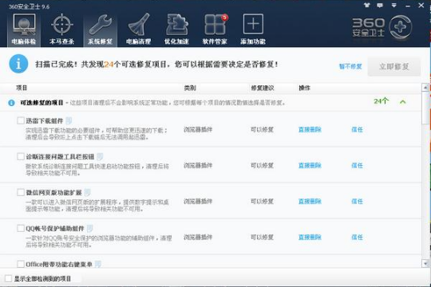Open the skin shirt icon in title bar
Screen dimensions: 431x287
coord(366,5)
